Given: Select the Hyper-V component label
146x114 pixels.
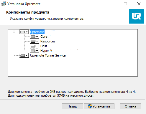Looking at the screenshot, I should (46, 51).
